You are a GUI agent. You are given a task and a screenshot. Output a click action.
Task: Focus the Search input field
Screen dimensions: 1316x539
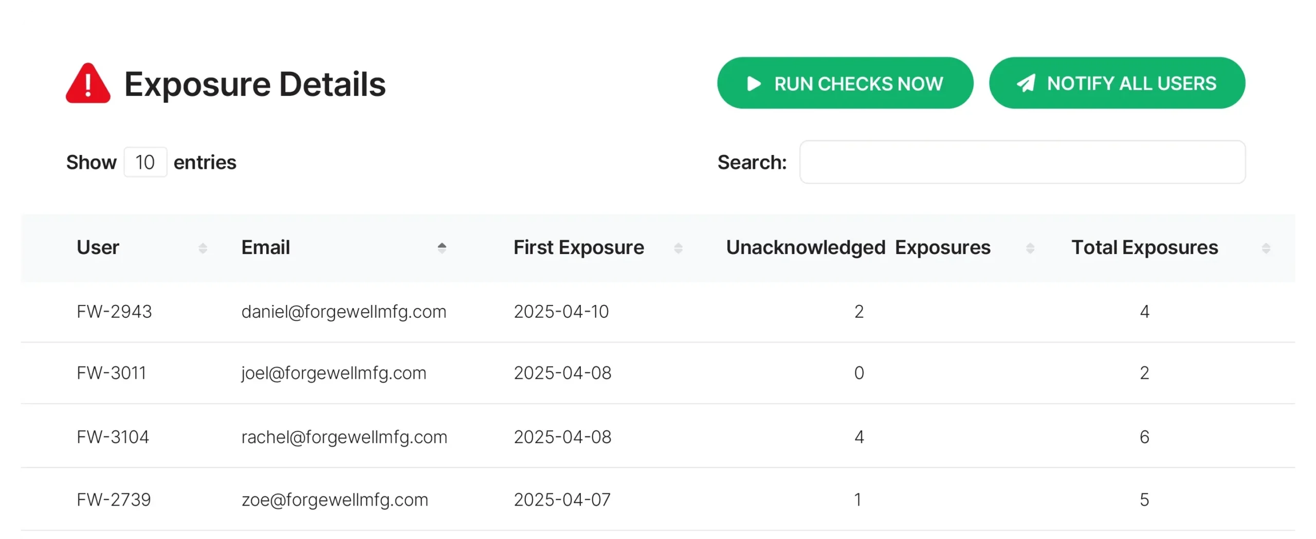pyautogui.click(x=1022, y=162)
